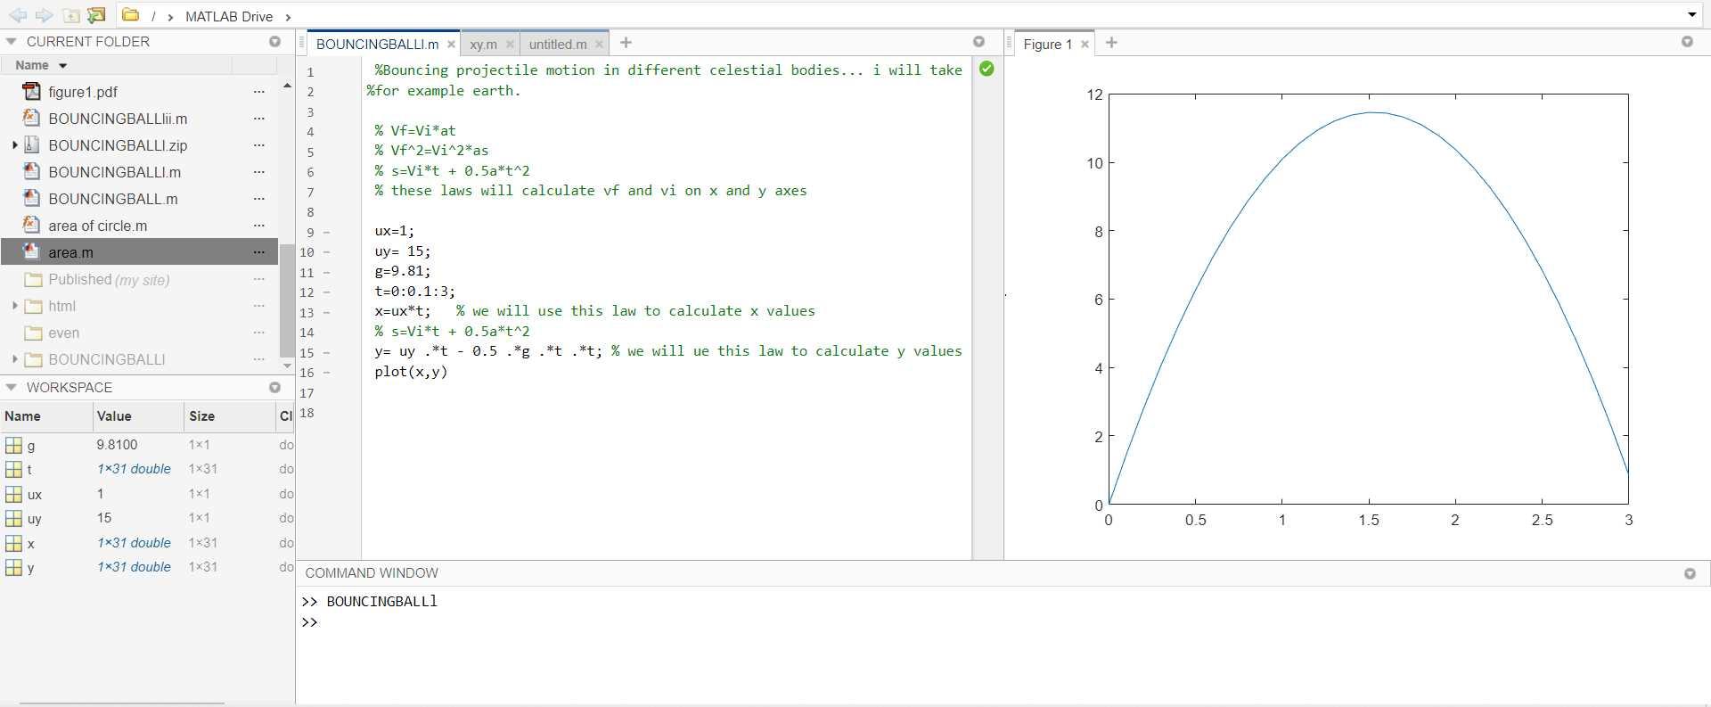Open the editor panel actions menu
The height and width of the screenshot is (707, 1711).
978,41
